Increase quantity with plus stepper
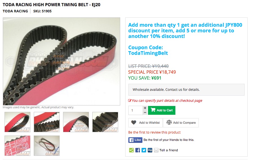Image resolution: width=255 pixels, height=160 pixels. [x=145, y=108]
